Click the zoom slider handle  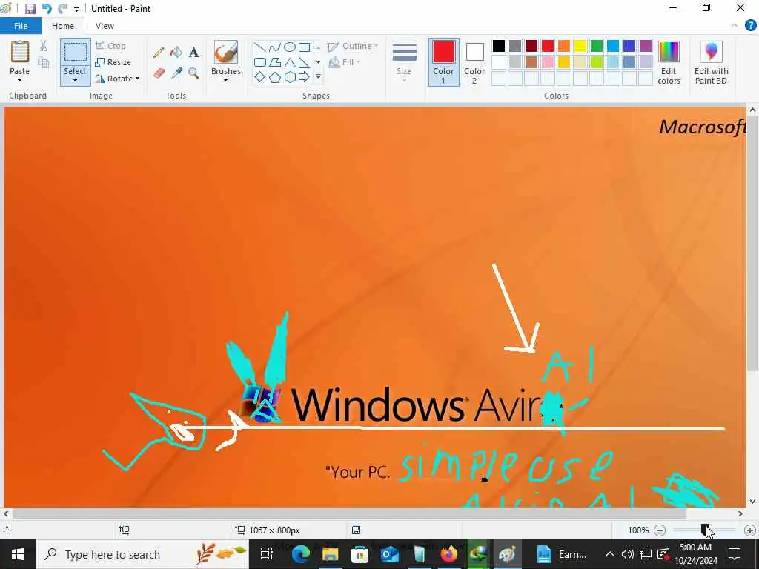(x=704, y=530)
